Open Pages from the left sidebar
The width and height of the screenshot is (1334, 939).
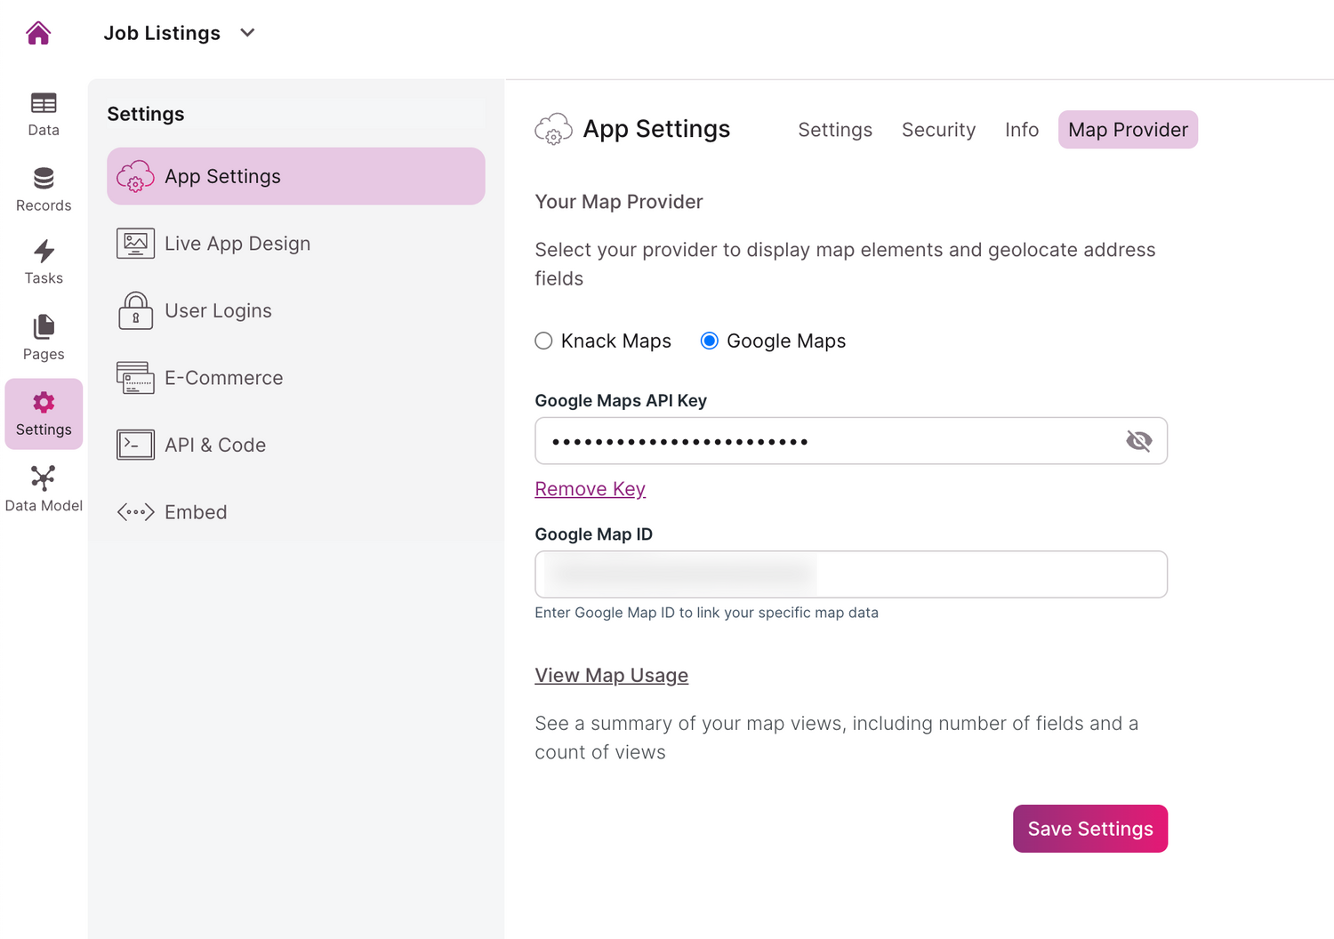tap(43, 338)
